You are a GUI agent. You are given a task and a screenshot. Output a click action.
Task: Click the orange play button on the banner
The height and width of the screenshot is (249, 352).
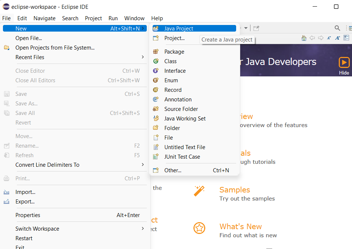tap(344, 62)
